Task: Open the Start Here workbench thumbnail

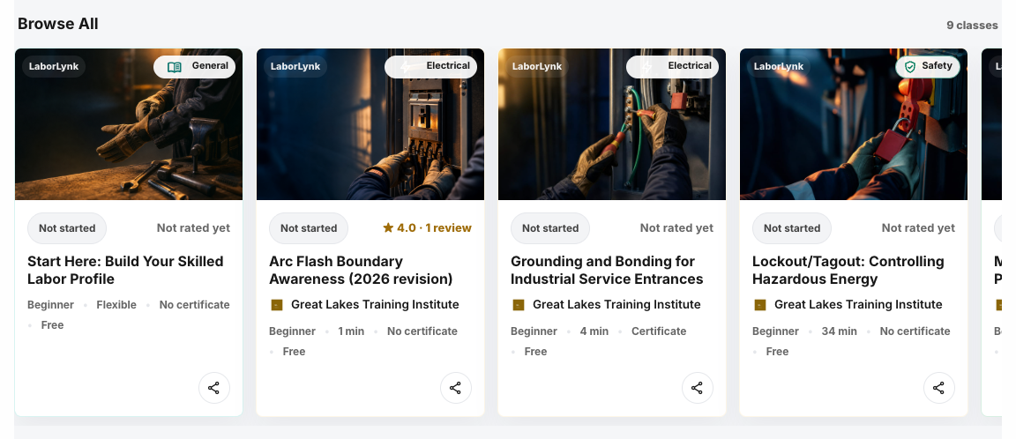Action: click(x=129, y=124)
